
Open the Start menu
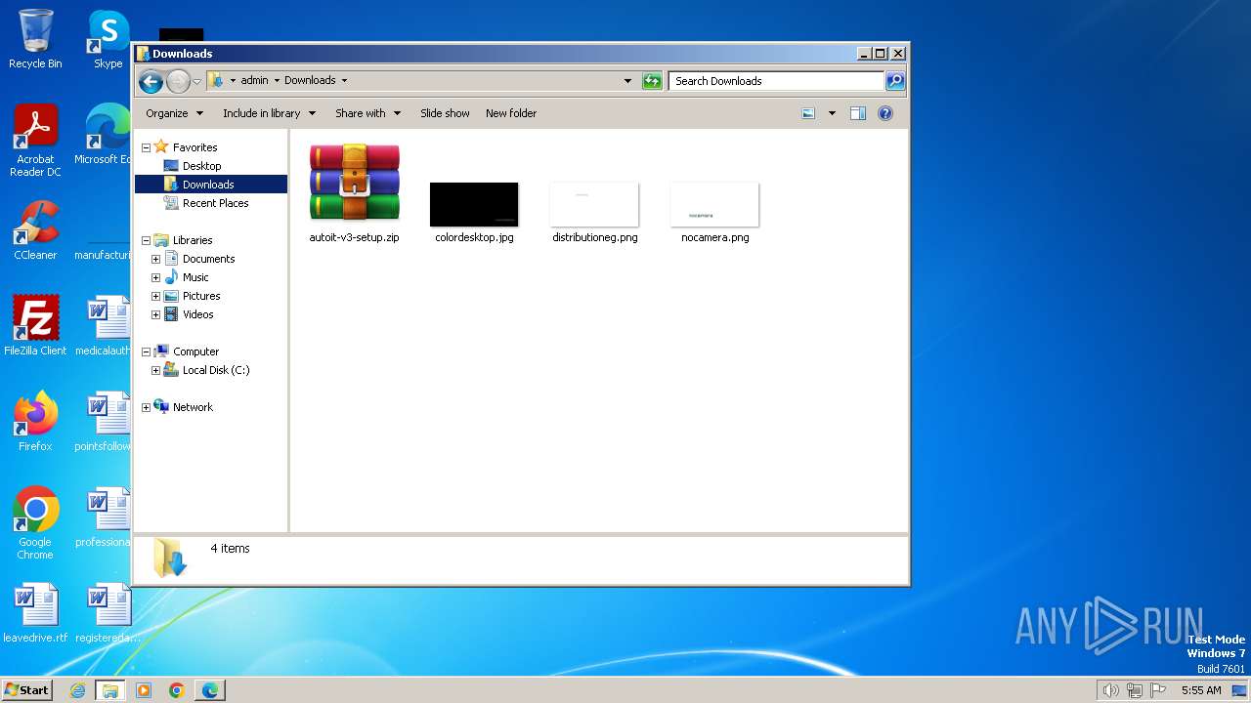tap(26, 689)
